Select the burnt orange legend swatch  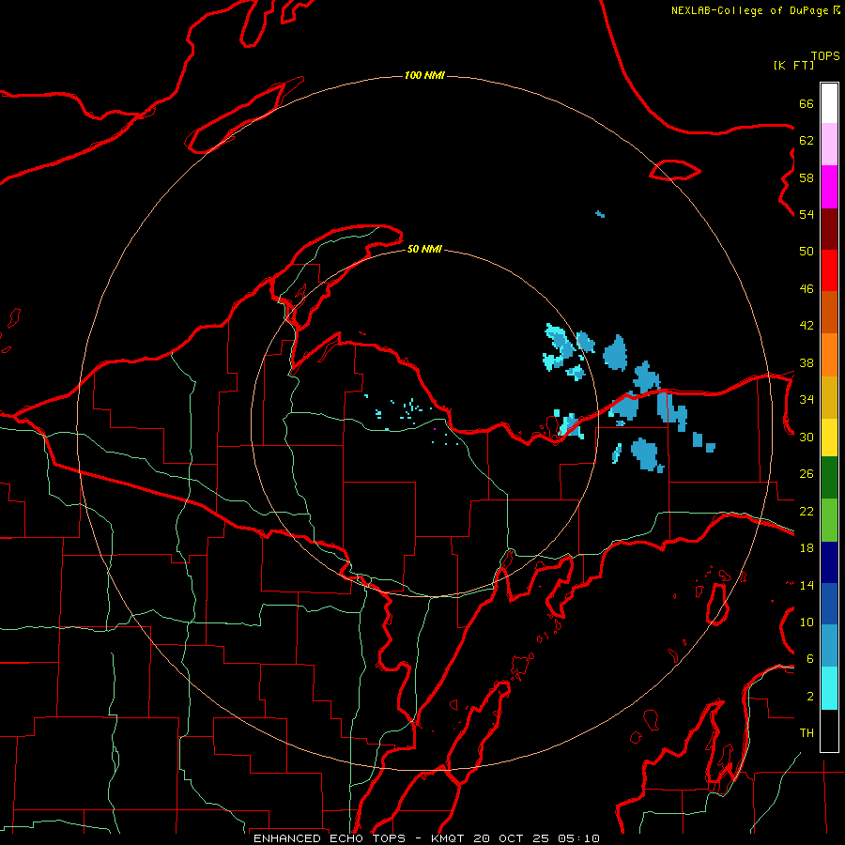[829, 313]
